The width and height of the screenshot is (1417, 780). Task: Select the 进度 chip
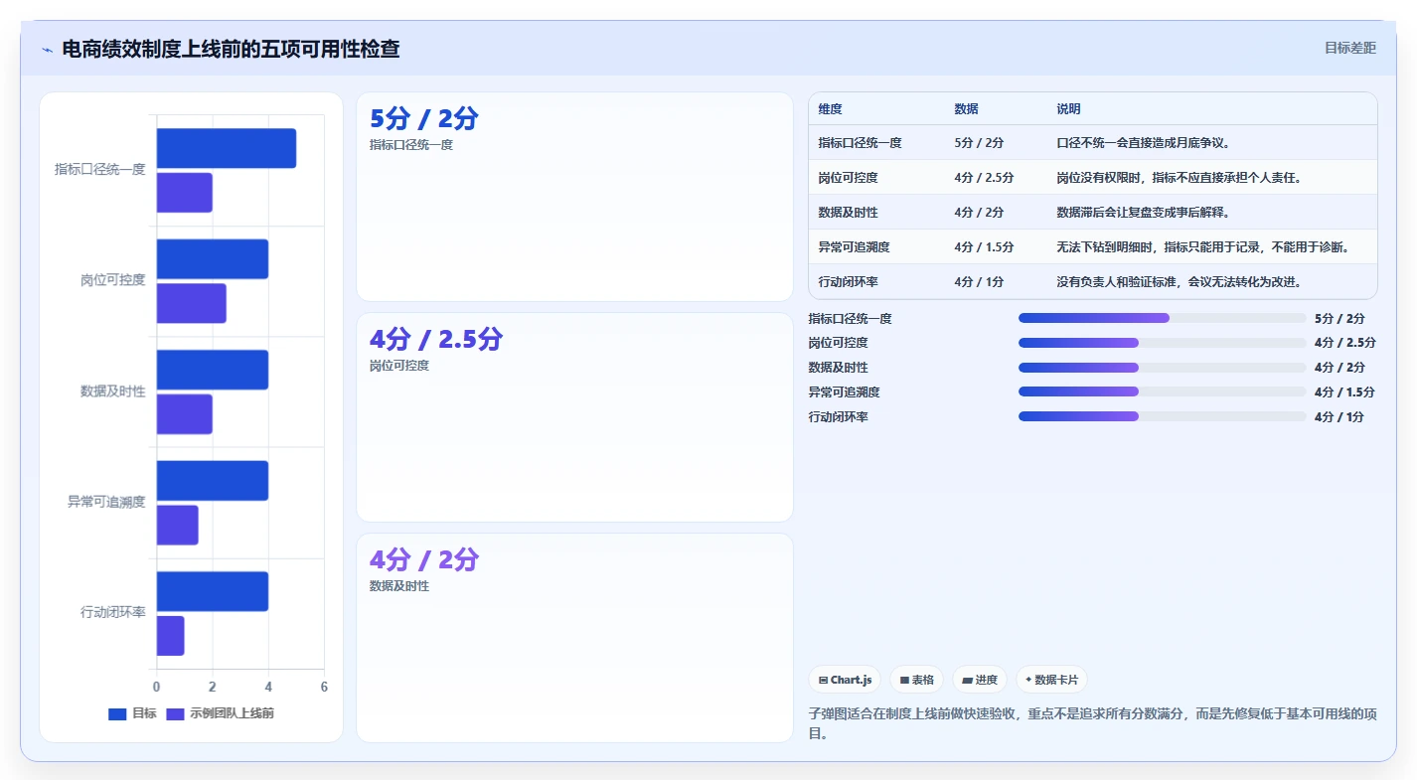point(979,680)
